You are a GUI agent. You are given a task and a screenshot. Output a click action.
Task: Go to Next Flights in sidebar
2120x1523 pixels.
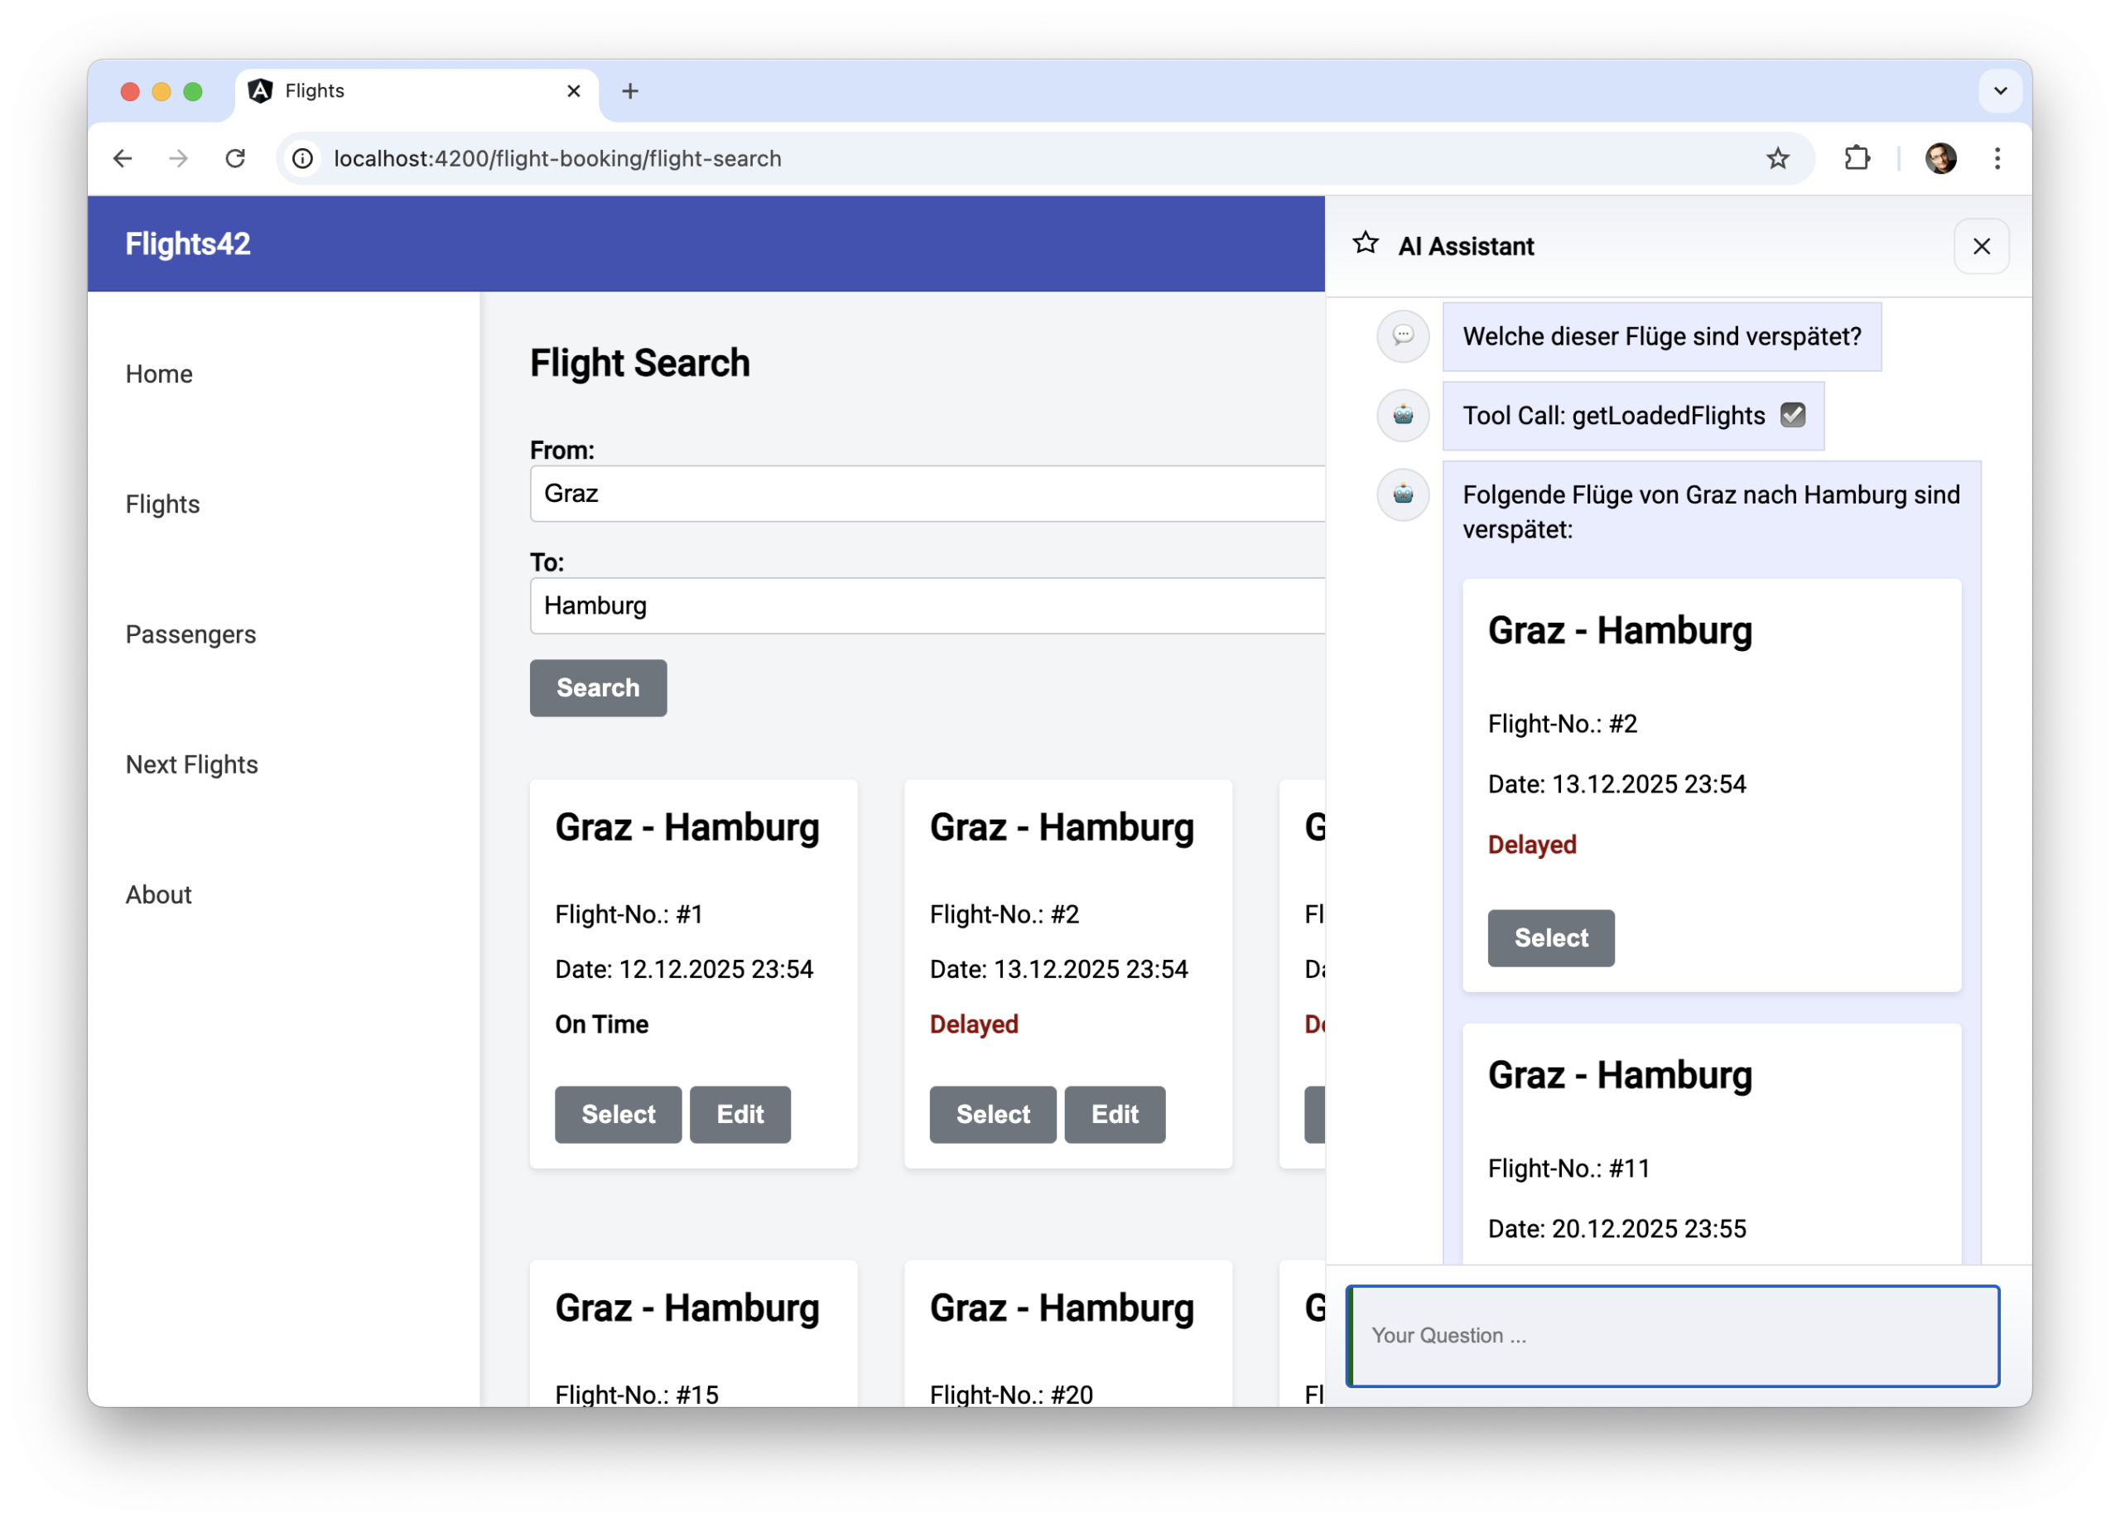point(191,764)
